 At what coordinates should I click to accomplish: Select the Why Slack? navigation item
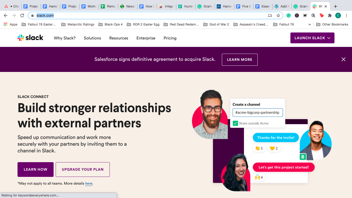65,38
